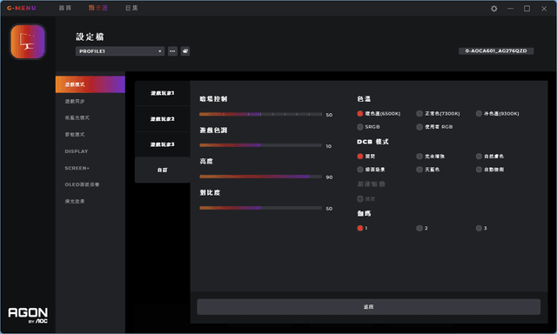Select gamma option 3
This screenshot has height=334, width=557.
pyautogui.click(x=479, y=228)
